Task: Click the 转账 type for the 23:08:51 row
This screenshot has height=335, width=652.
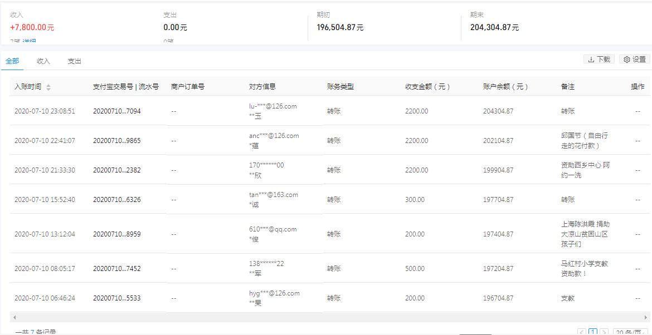Action: coord(334,111)
